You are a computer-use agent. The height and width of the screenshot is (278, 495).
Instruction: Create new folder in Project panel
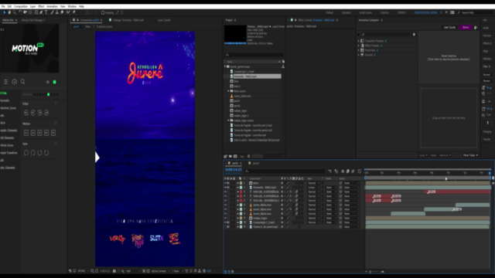[x=230, y=156]
